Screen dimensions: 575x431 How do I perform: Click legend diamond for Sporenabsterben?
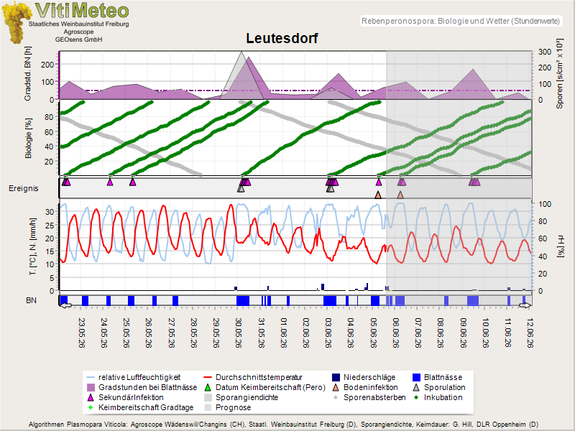[336, 397]
